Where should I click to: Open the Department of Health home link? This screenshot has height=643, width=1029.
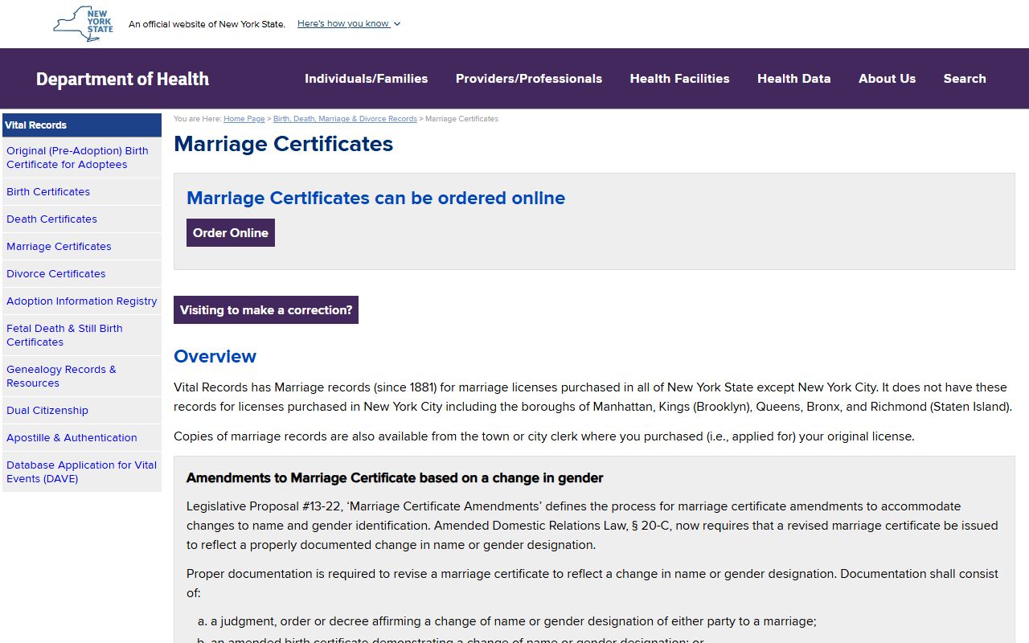pyautogui.click(x=122, y=79)
